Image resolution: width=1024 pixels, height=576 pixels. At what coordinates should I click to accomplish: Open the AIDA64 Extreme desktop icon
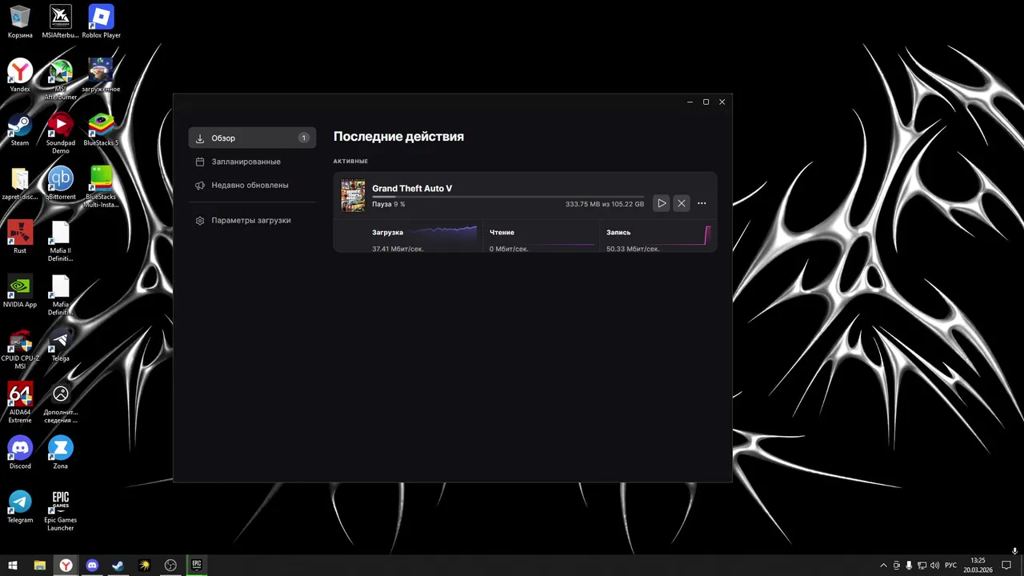click(x=20, y=402)
